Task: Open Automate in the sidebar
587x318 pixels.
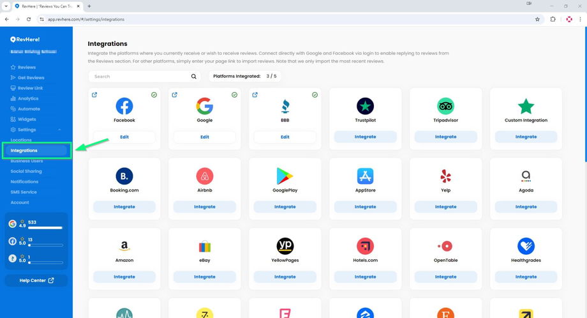Action: tap(25, 109)
